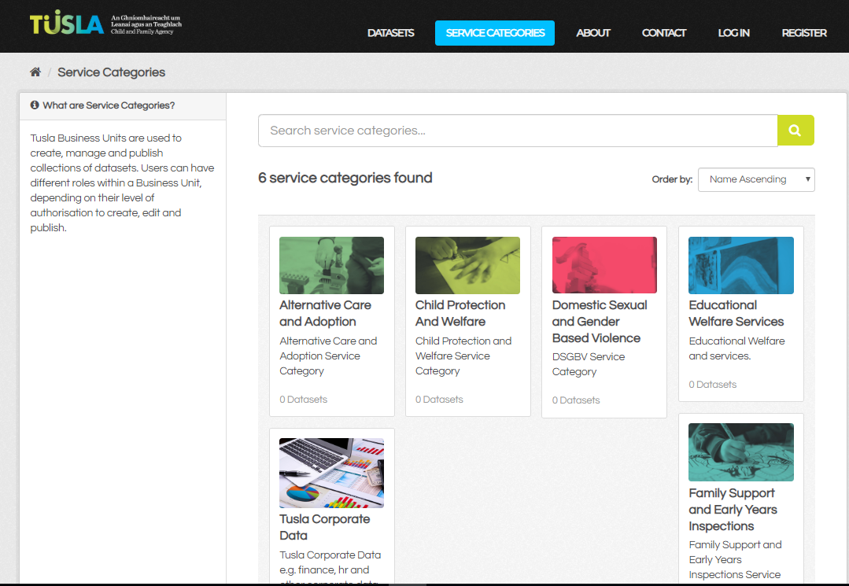Open Tusla Corporate Data laptop image
Image resolution: width=849 pixels, height=586 pixels.
331,473
